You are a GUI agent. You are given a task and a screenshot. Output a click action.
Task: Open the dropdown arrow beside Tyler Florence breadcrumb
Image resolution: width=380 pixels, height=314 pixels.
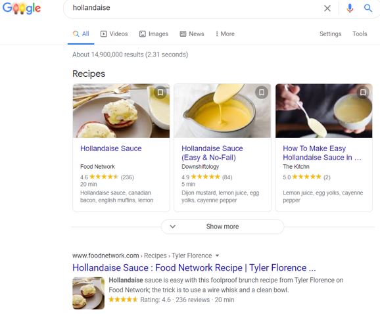(x=218, y=256)
